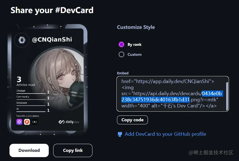
Task: Click the GitHub octocat icon
Action: pos(120,134)
